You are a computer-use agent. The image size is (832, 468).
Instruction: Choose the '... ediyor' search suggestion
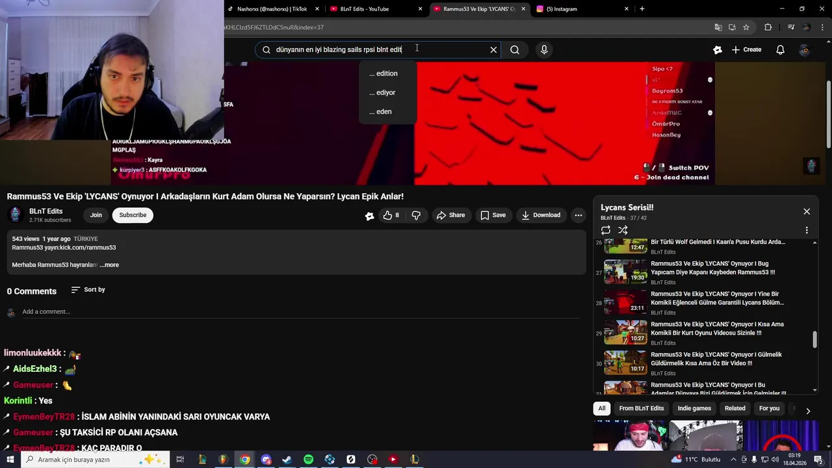pyautogui.click(x=387, y=92)
